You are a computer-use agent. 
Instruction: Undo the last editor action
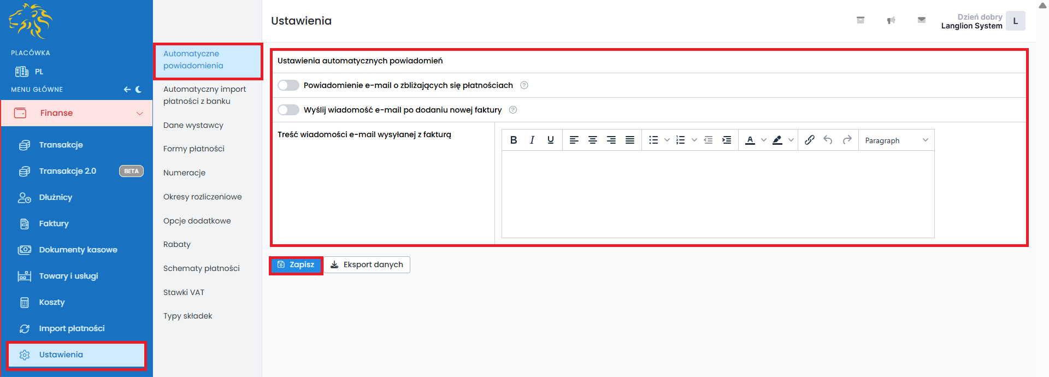tap(828, 140)
